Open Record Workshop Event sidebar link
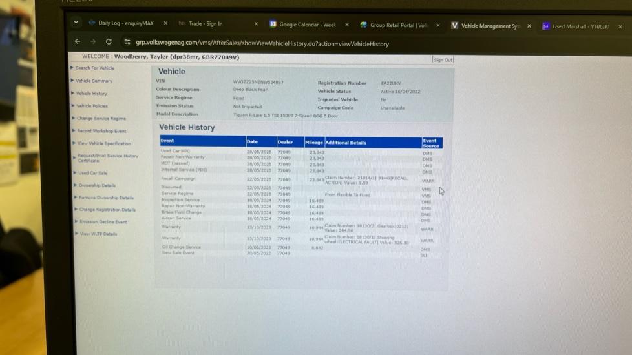The image size is (632, 355). click(101, 131)
